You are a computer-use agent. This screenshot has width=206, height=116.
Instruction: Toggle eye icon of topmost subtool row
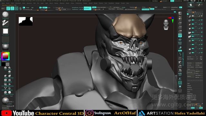coord(202,16)
